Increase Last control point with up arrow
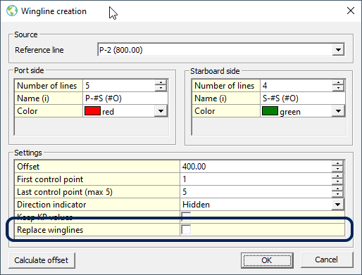This screenshot has width=362, height=275. pos(337,189)
